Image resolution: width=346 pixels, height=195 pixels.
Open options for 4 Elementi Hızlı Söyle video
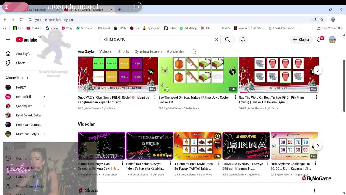tap(219, 164)
